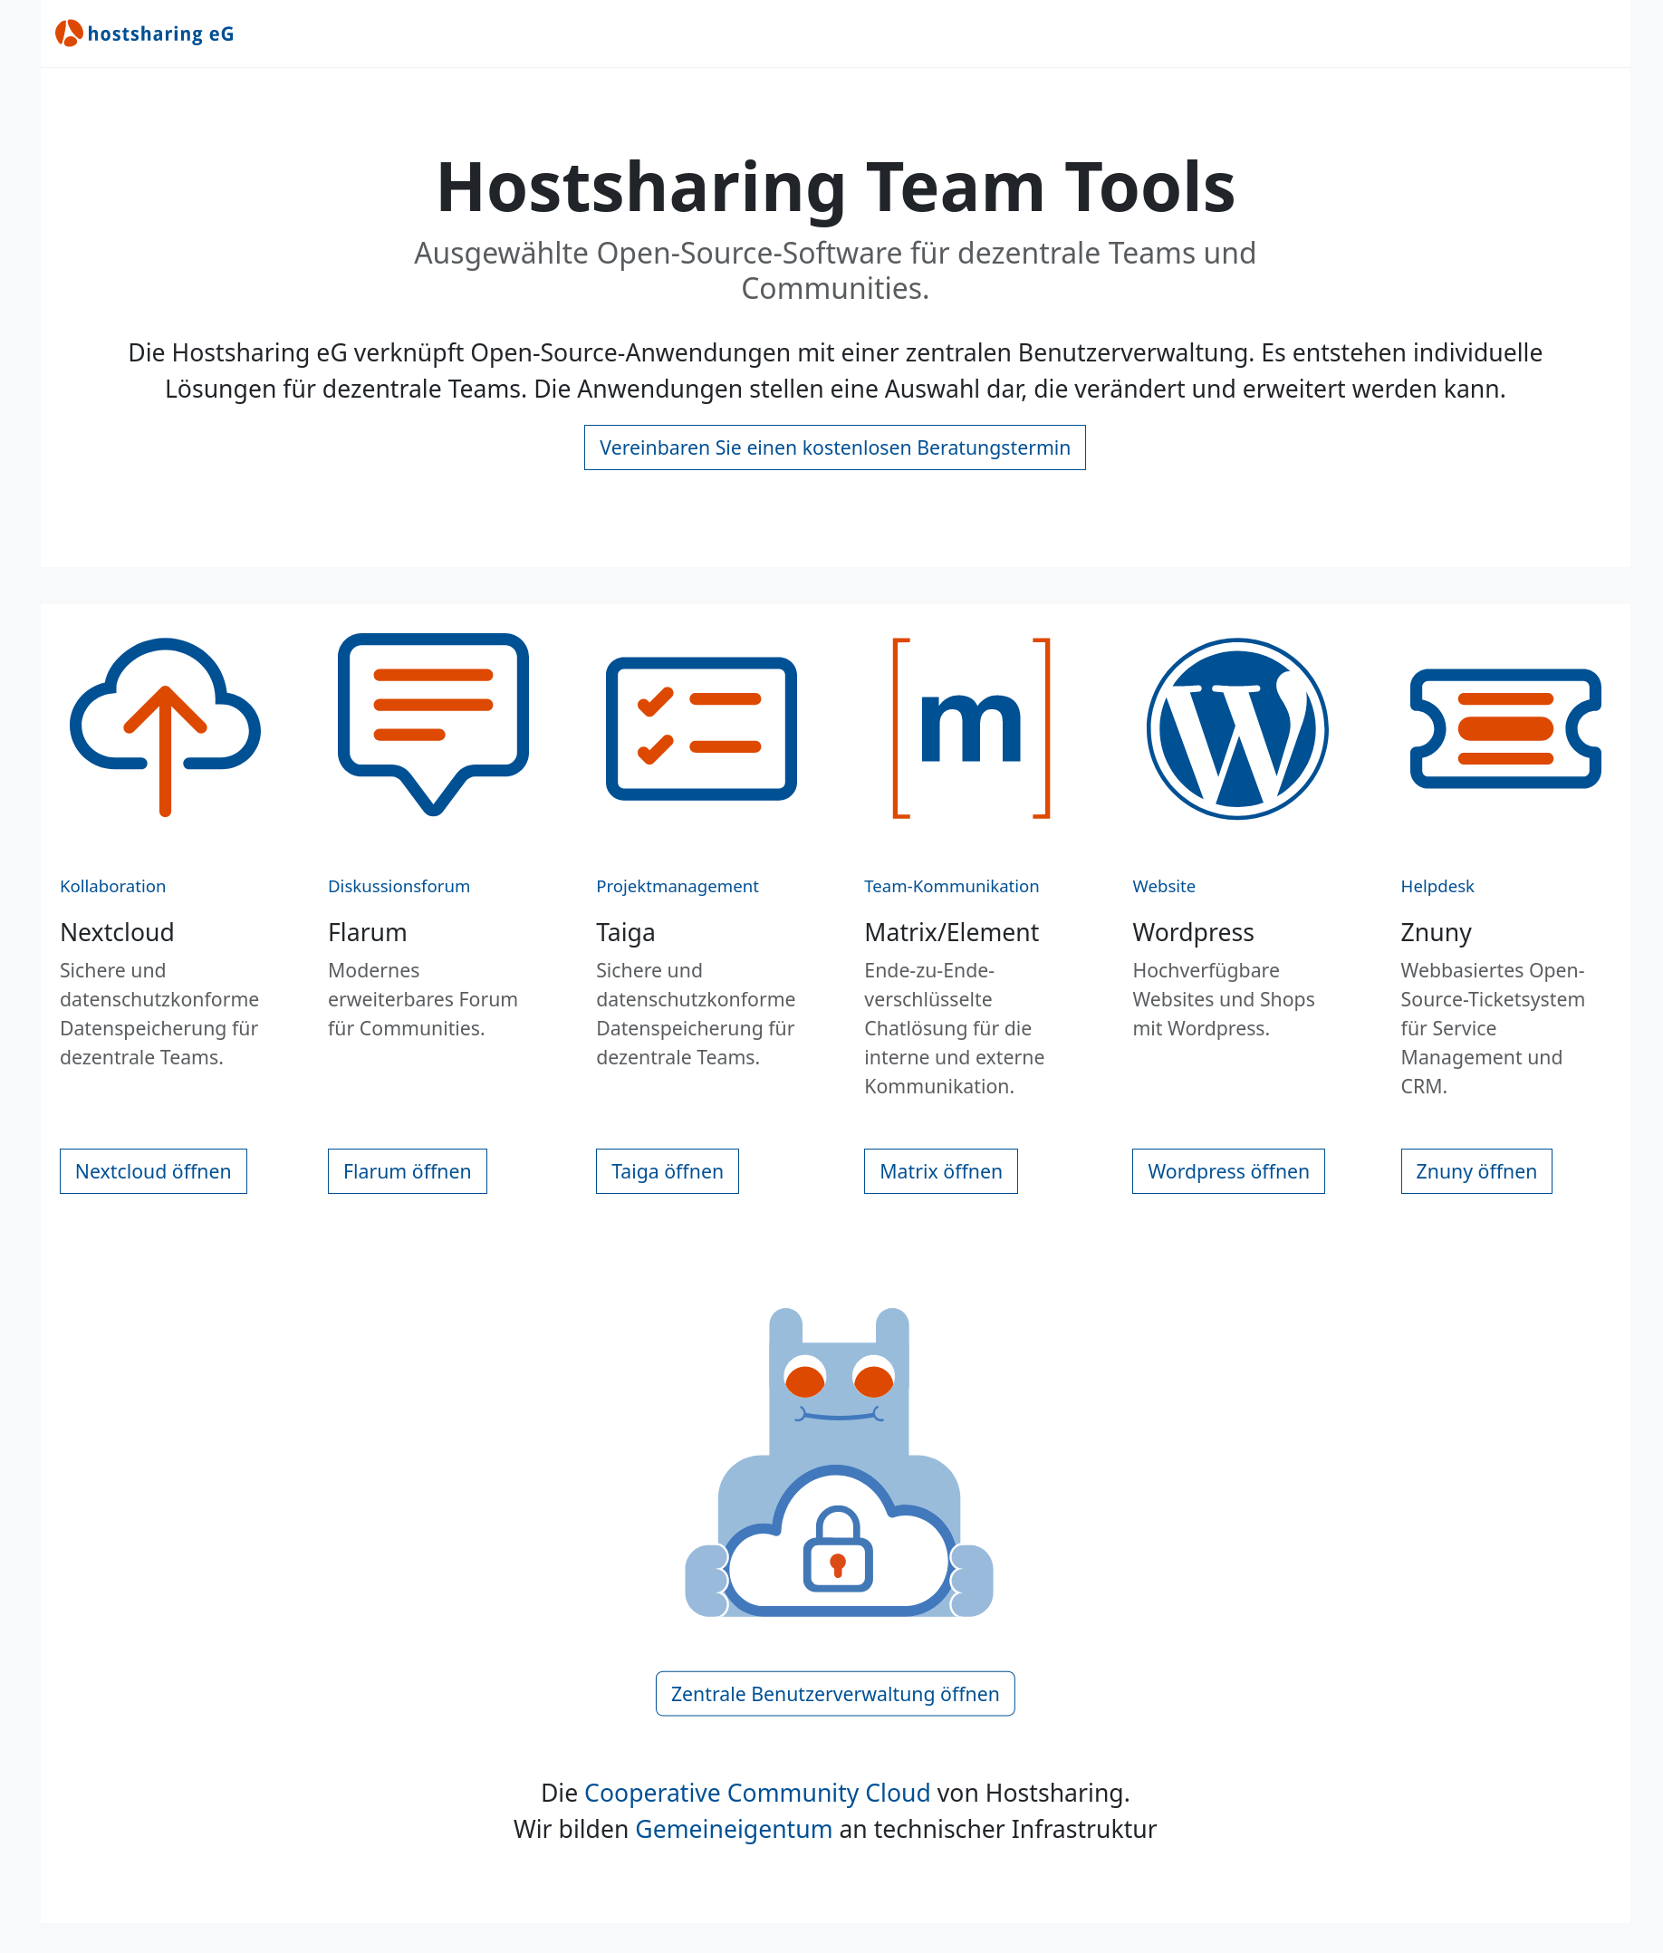The height and width of the screenshot is (1953, 1663).
Task: Follow the Cooperative Community Cloud link
Action: click(x=757, y=1793)
